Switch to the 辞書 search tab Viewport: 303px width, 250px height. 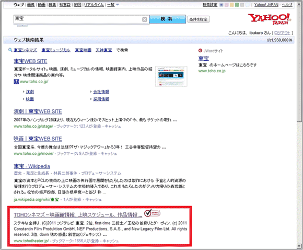(52, 5)
